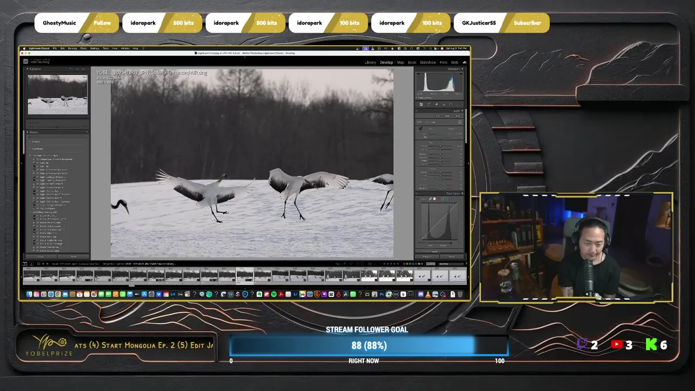Open Finder from the dock
The height and width of the screenshot is (391, 695).
30,294
